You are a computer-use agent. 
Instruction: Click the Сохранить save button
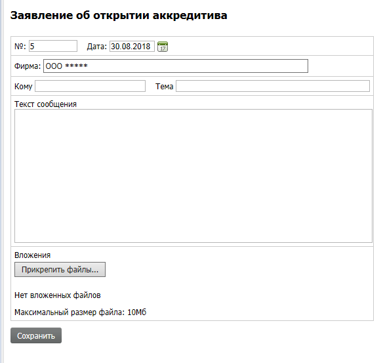[36, 335]
